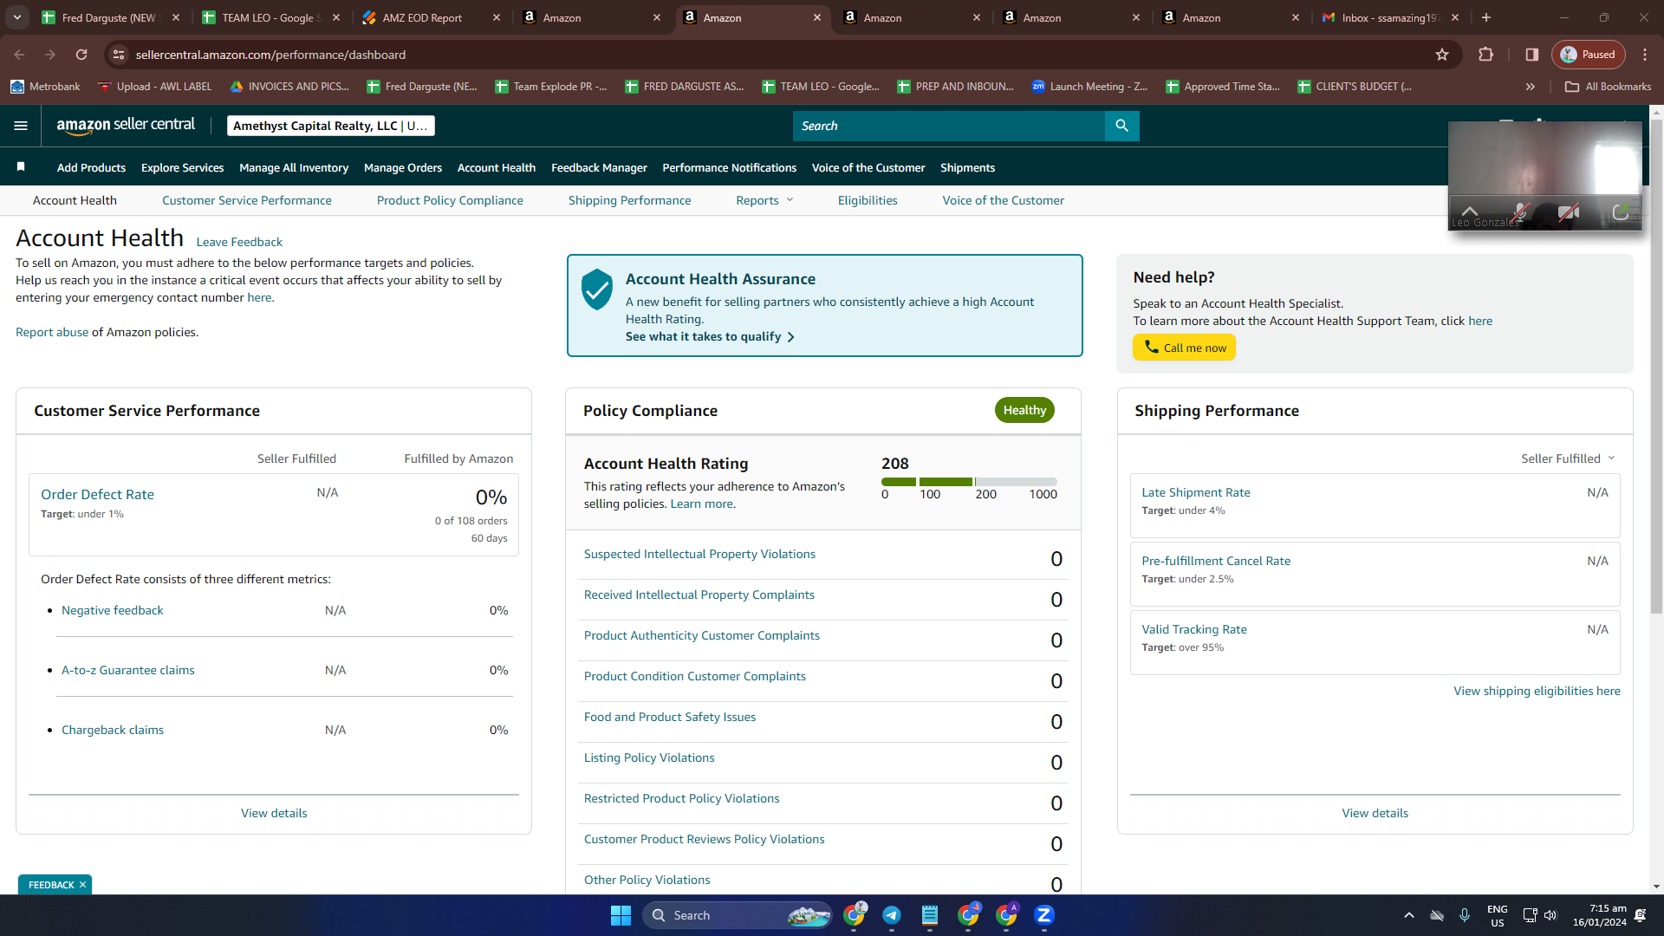Screen dimensions: 1664x936
Task: Open Feedback Manager menu item
Action: (x=599, y=167)
